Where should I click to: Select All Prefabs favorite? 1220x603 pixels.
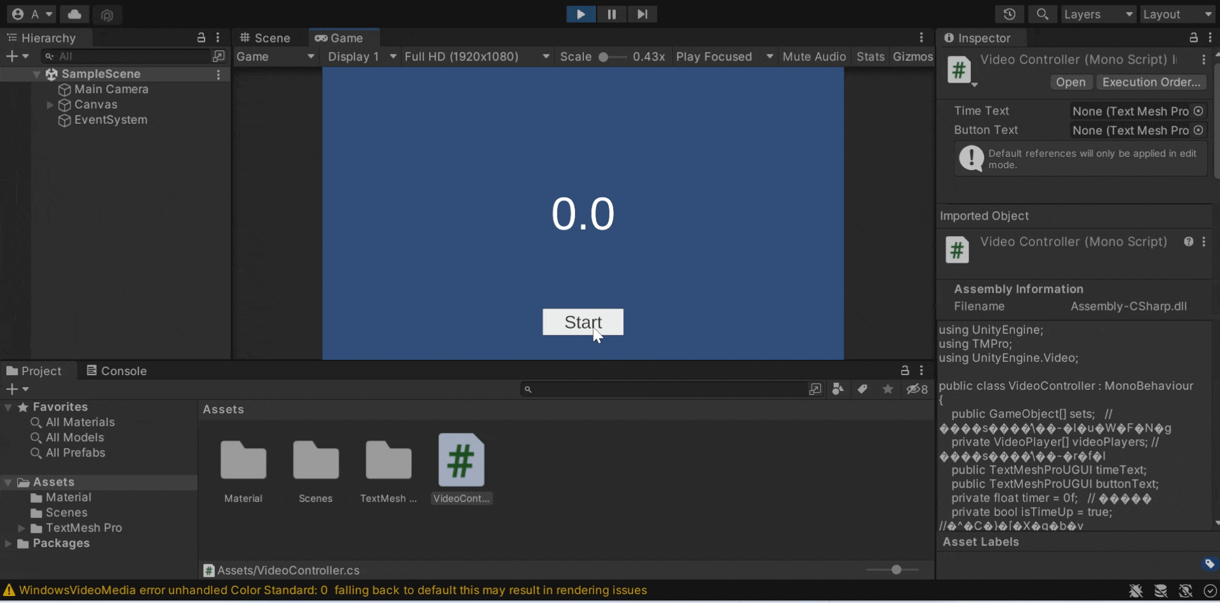point(68,453)
